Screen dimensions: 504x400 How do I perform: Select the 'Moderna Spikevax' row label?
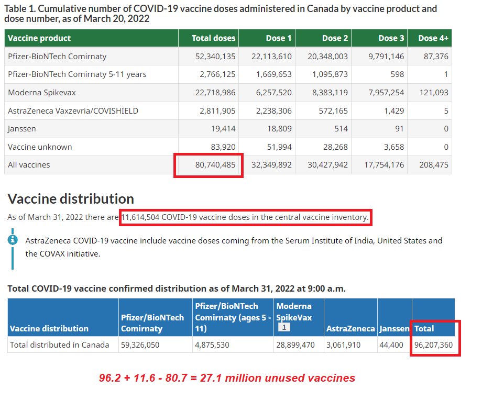click(x=42, y=93)
